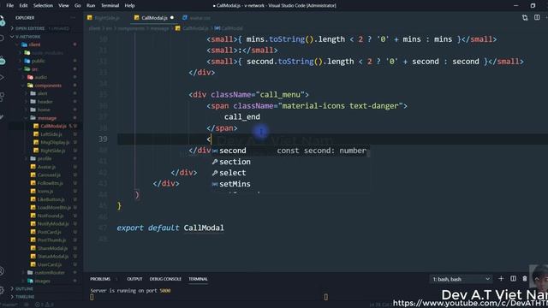The image size is (548, 308).
Task: Open UserCard.js in the file tree
Action: pyautogui.click(x=50, y=264)
